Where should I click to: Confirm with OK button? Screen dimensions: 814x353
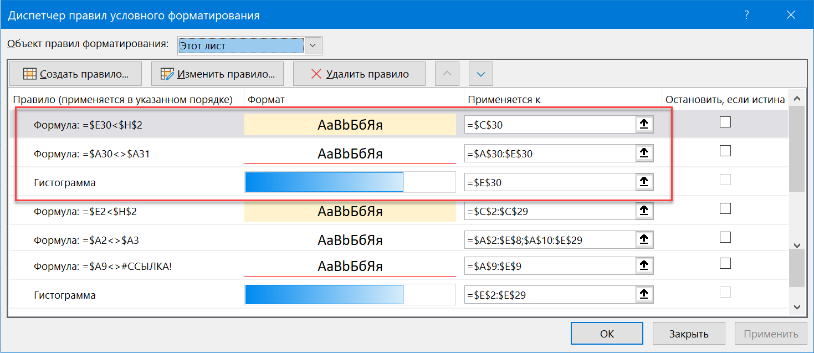click(x=607, y=334)
